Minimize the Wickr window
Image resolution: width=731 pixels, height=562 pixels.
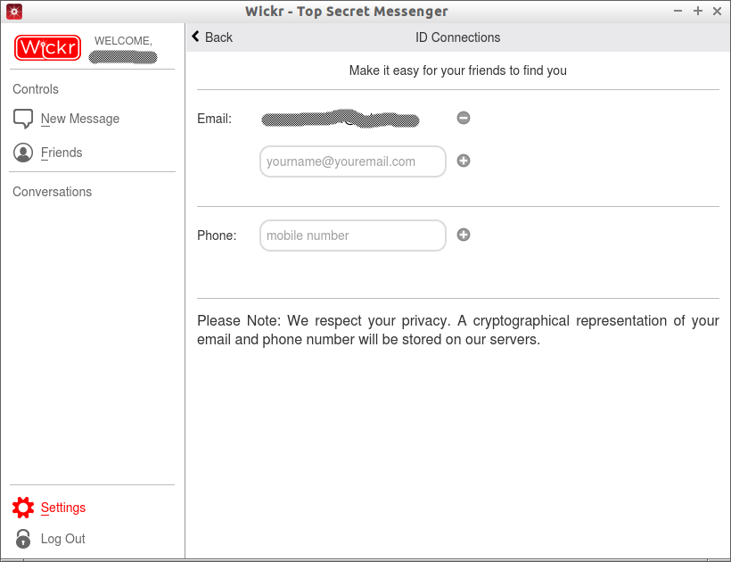click(x=678, y=12)
